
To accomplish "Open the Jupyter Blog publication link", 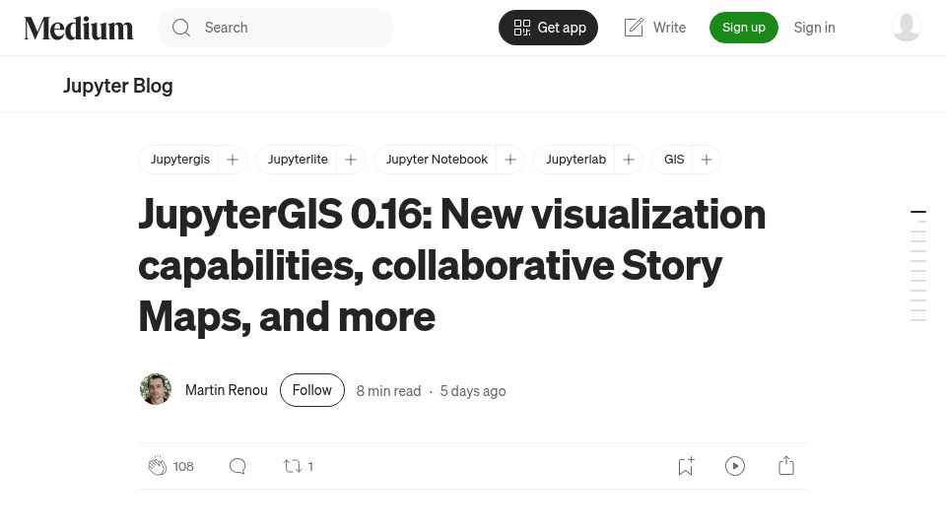I will click(x=117, y=86).
